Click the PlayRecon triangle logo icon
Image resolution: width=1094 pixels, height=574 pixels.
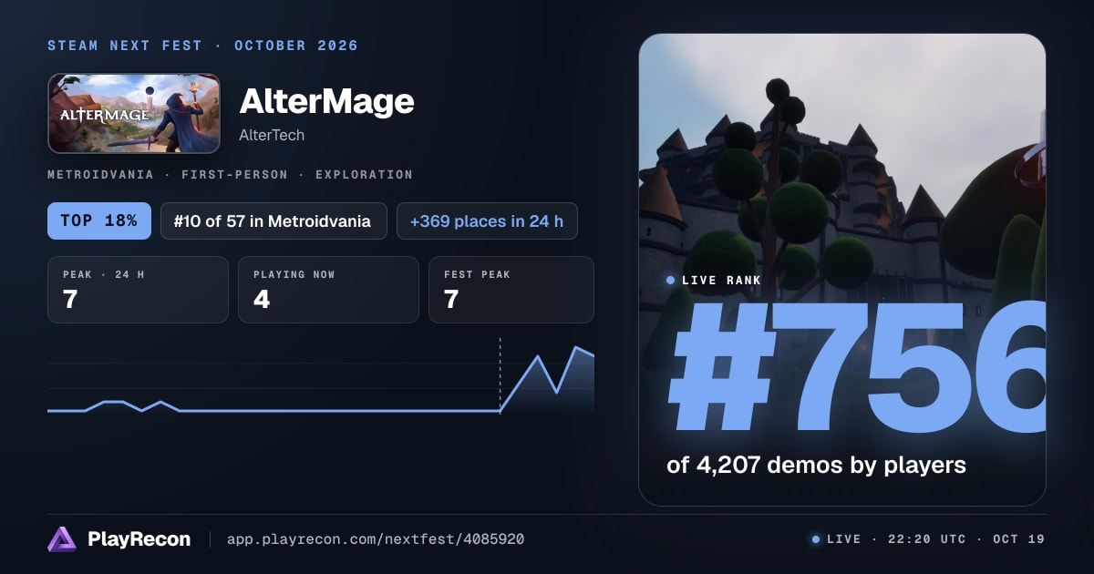pyautogui.click(x=62, y=539)
